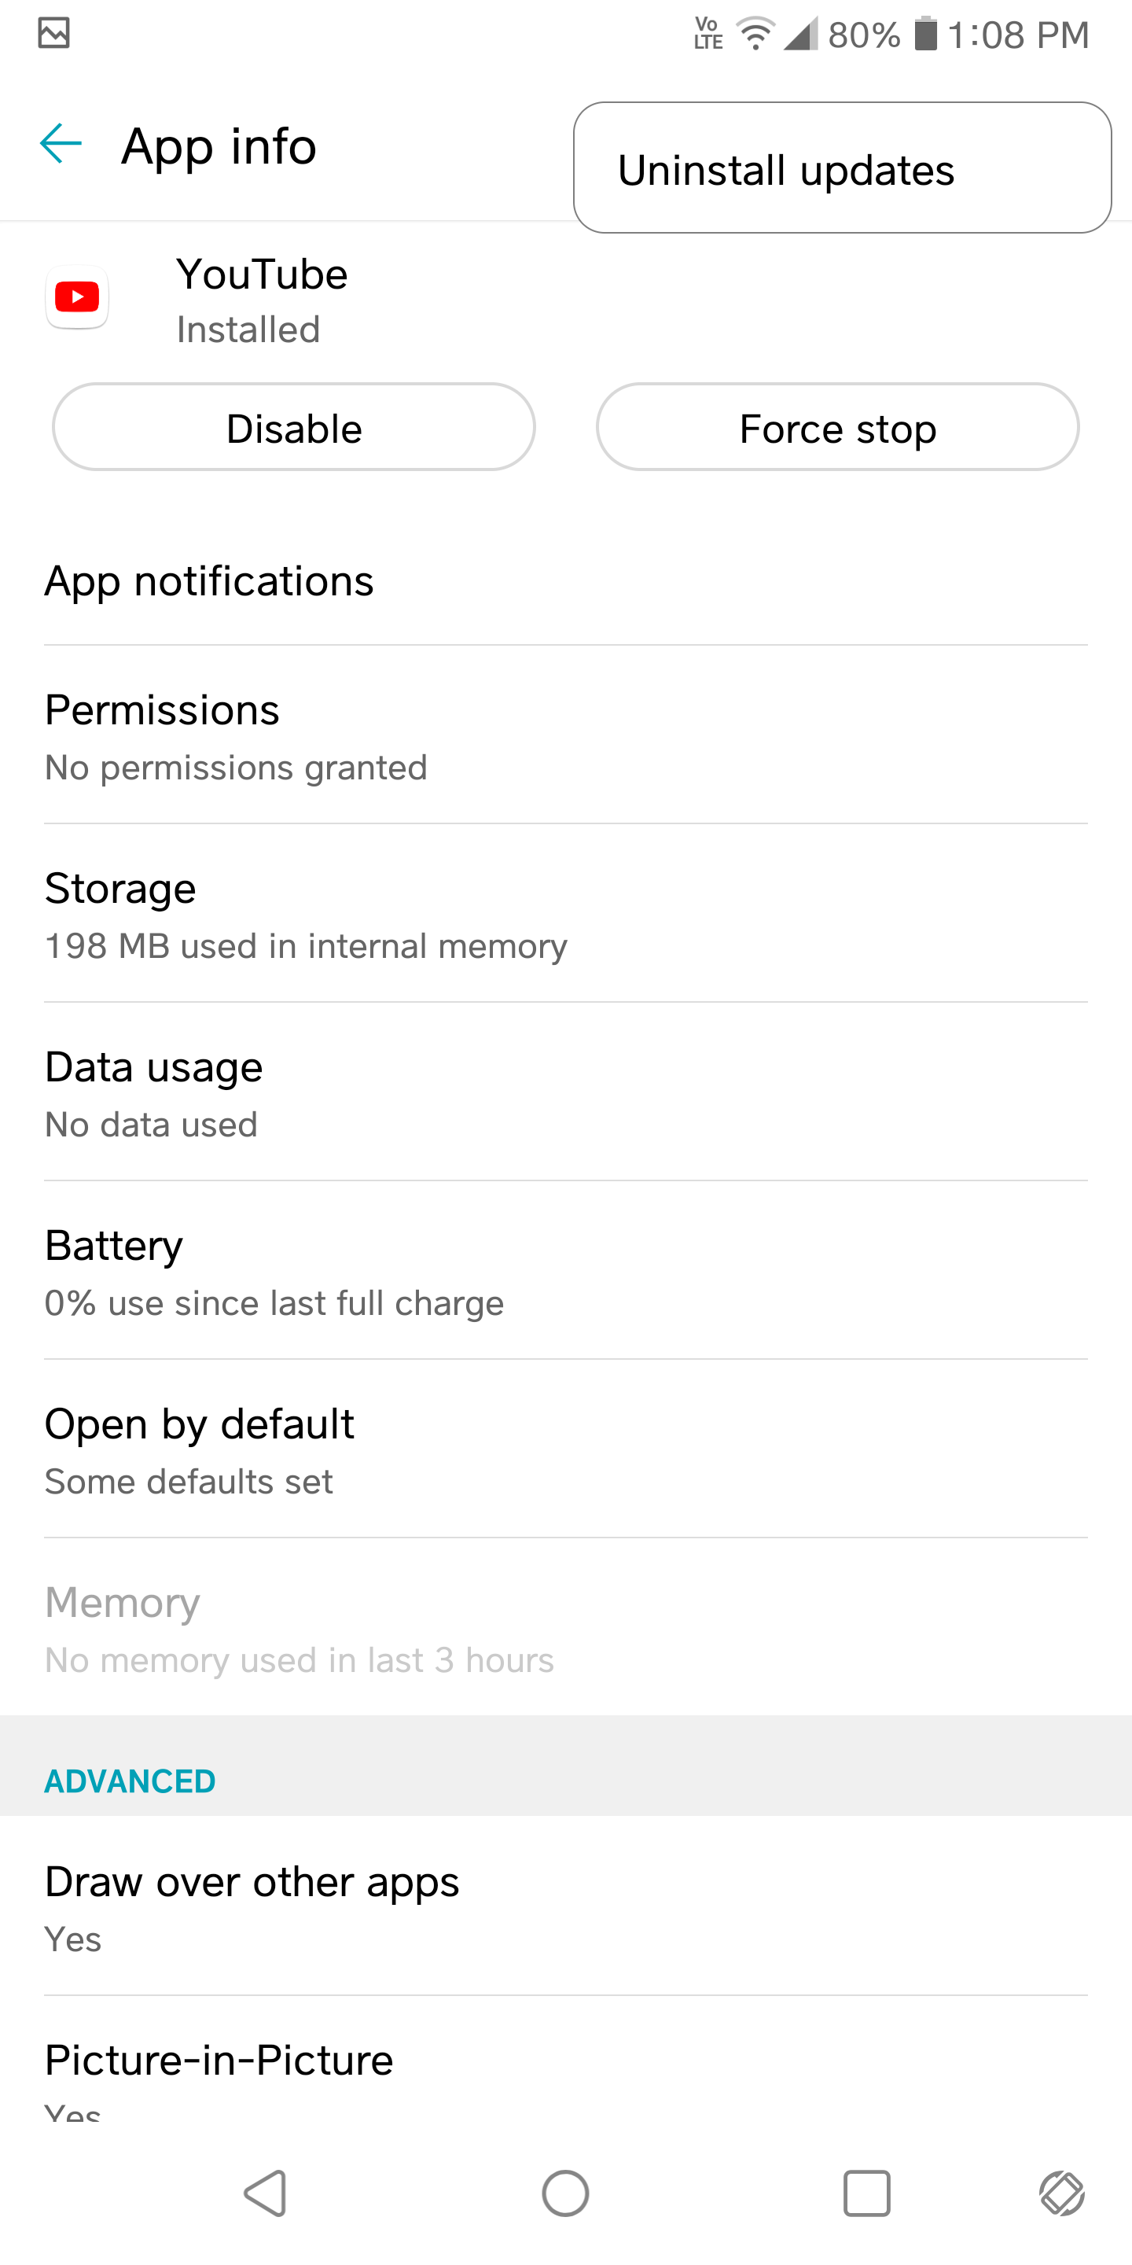Image resolution: width=1132 pixels, height=2265 pixels.
Task: Open the Battery usage row
Action: (566, 1272)
